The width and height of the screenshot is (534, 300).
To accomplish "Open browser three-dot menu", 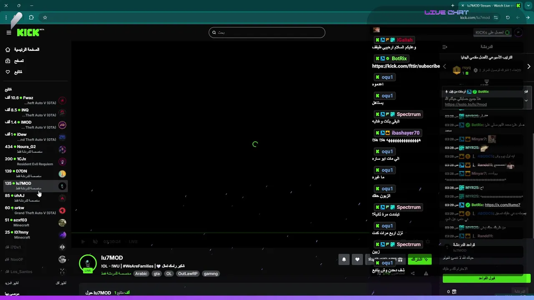I will [x=6, y=17].
